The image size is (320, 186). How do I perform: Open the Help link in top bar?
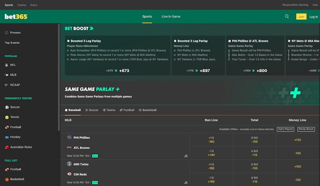tap(315, 5)
